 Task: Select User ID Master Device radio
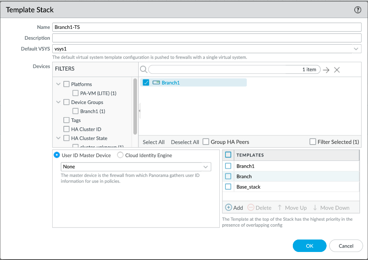57,155
